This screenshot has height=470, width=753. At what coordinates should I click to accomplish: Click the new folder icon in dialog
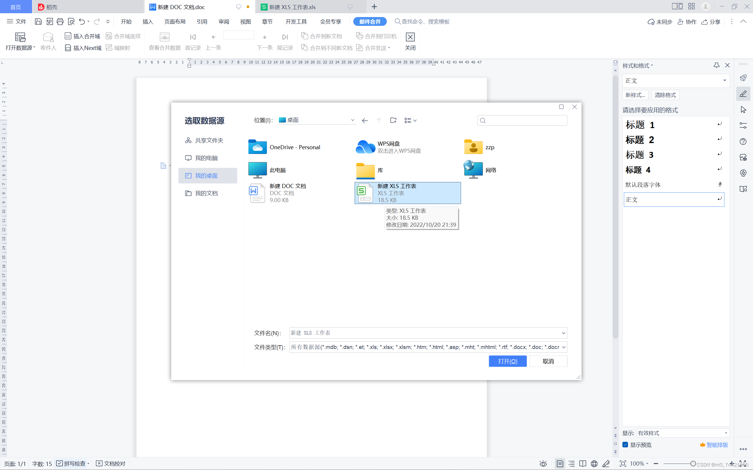[x=393, y=120]
